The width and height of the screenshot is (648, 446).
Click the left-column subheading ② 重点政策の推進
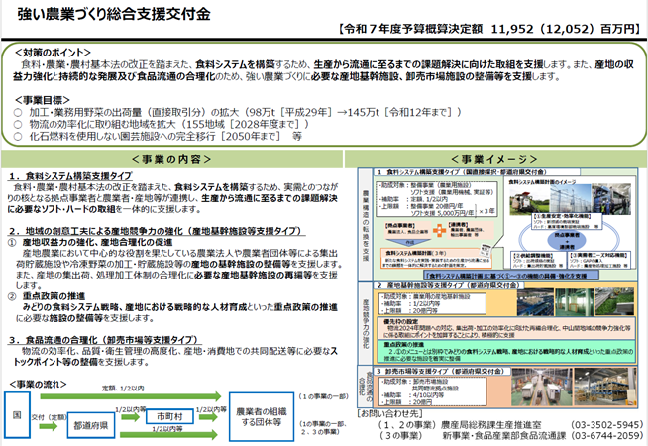coord(47,296)
